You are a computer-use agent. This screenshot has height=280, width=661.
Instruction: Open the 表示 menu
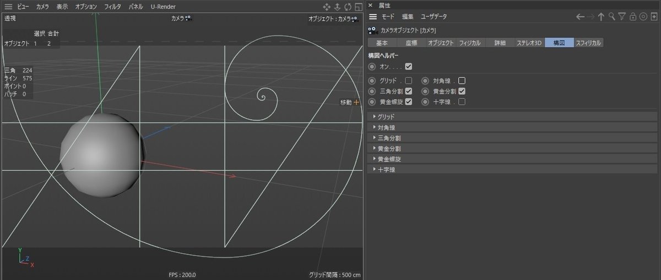(62, 7)
